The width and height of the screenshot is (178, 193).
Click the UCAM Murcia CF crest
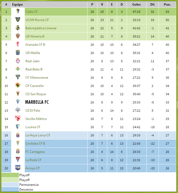[18, 20]
